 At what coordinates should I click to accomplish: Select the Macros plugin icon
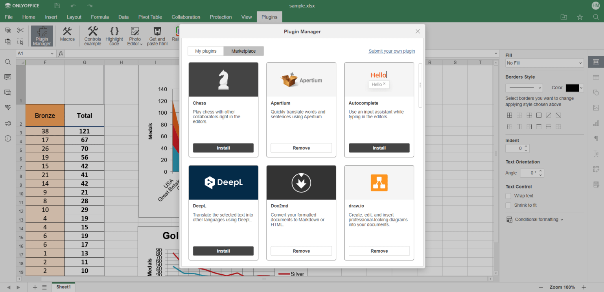67,35
